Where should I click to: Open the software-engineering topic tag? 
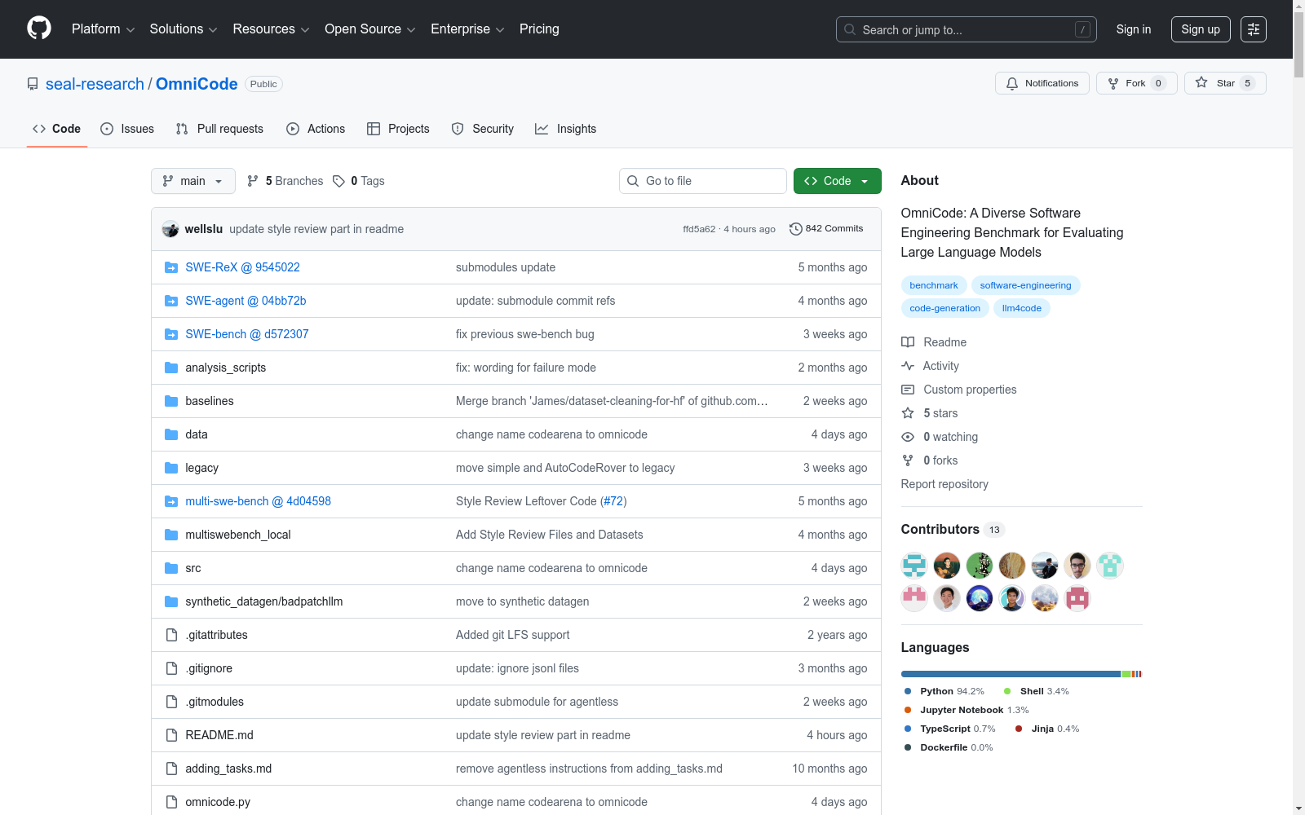pyautogui.click(x=1025, y=285)
